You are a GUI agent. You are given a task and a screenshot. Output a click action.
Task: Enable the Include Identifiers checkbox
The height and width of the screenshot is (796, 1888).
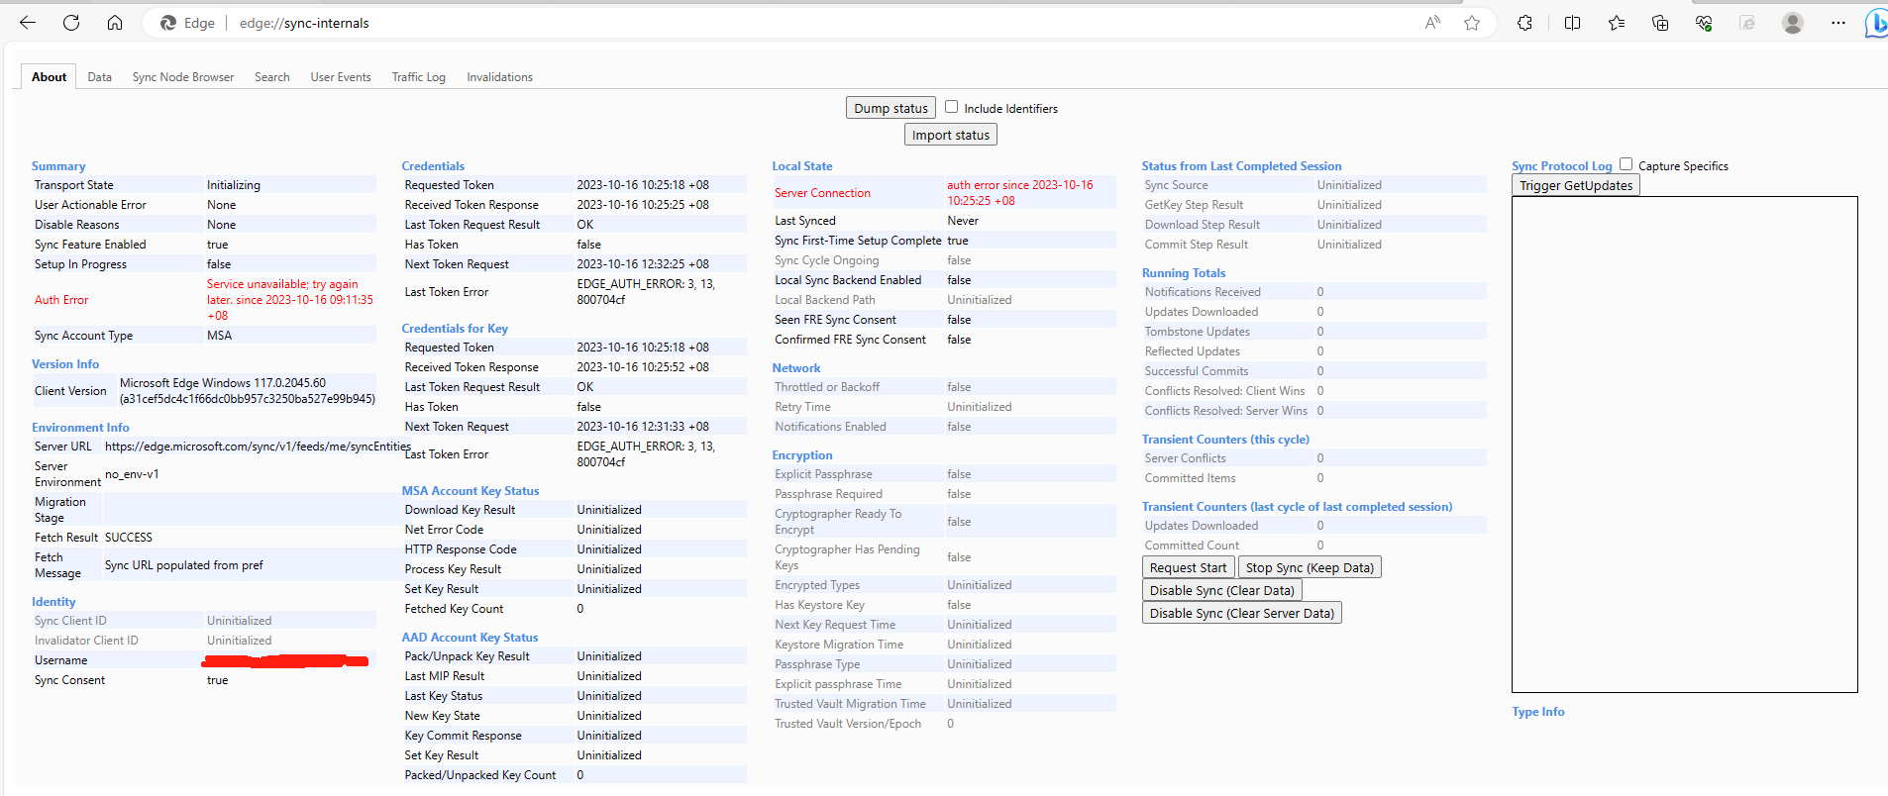click(951, 107)
